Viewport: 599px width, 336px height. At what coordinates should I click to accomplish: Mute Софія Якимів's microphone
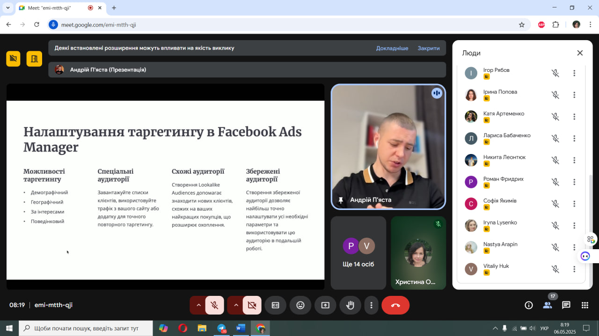pos(555,204)
